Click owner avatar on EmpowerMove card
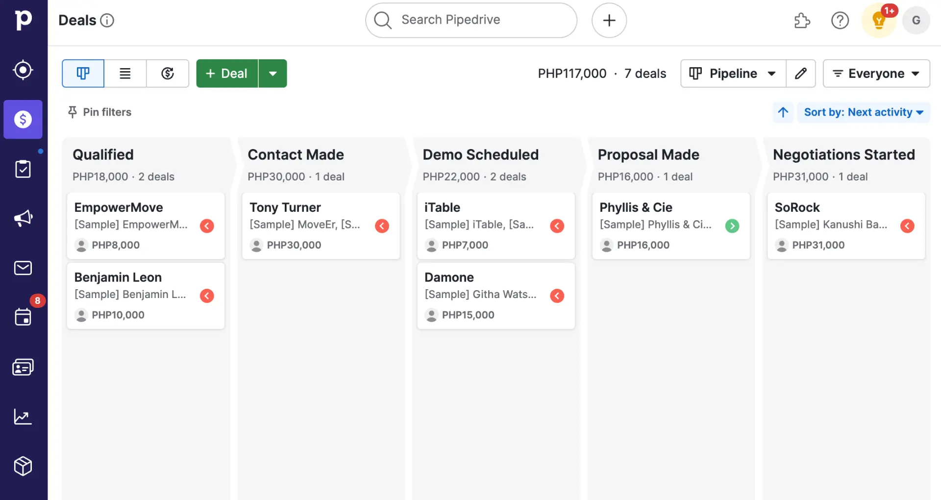This screenshot has height=500, width=941. [81, 245]
